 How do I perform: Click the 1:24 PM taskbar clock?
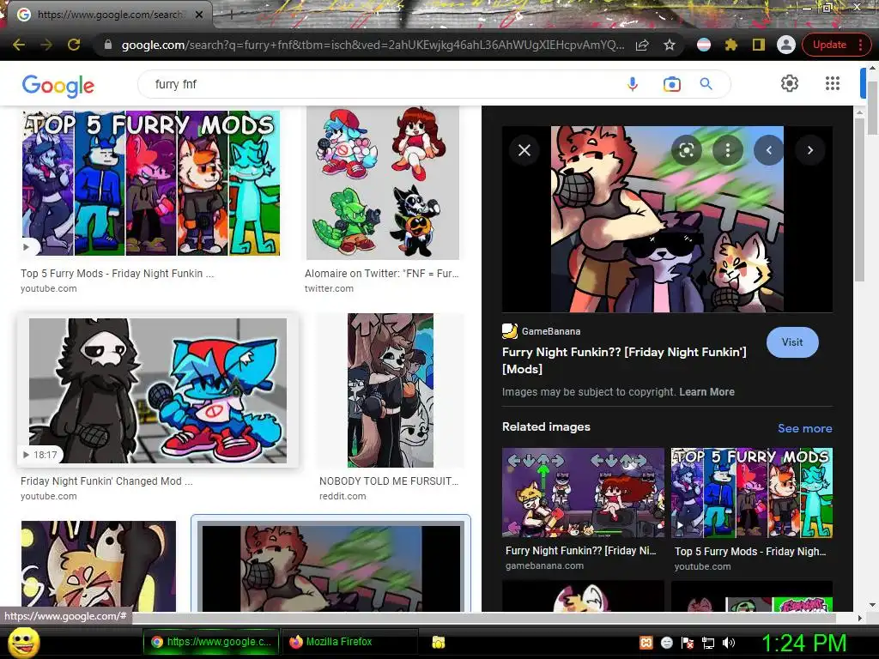click(x=803, y=643)
